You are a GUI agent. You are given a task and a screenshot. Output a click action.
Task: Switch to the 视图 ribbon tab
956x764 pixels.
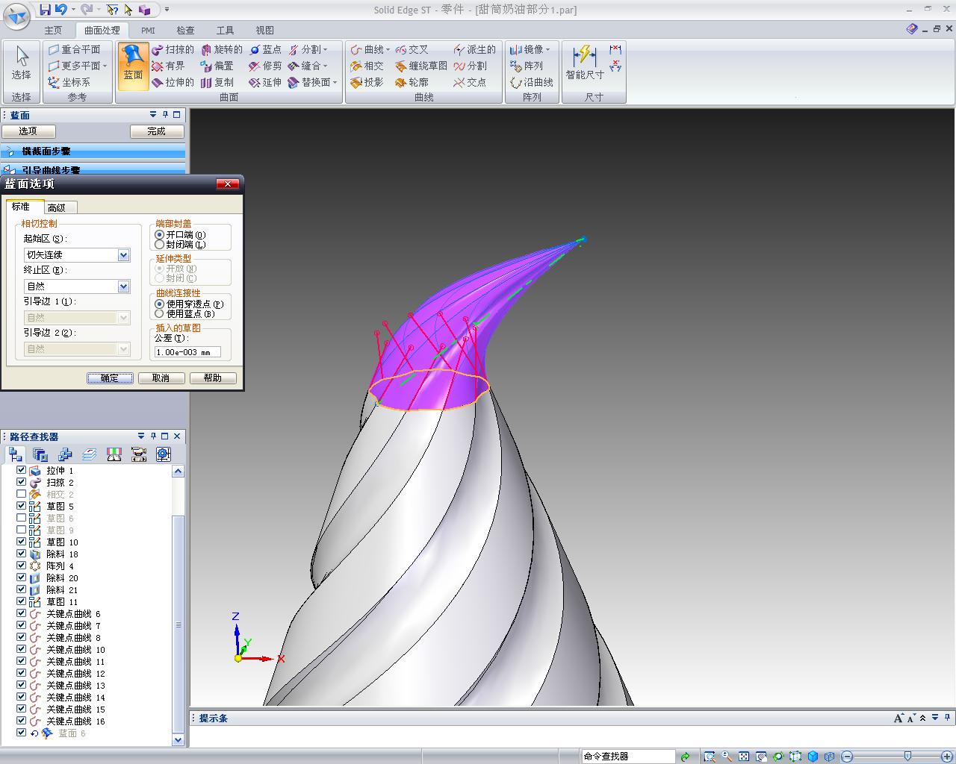[264, 31]
